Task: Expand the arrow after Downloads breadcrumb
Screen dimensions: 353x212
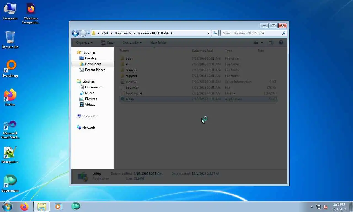Action: 134,33
